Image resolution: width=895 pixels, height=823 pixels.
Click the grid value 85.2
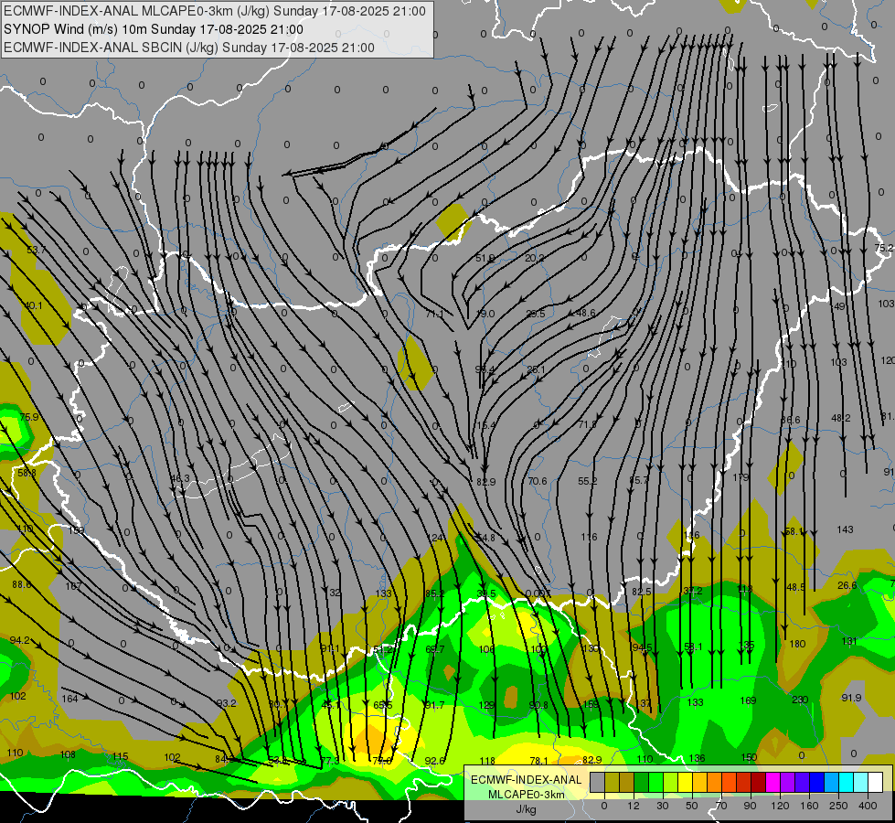pyautogui.click(x=434, y=593)
